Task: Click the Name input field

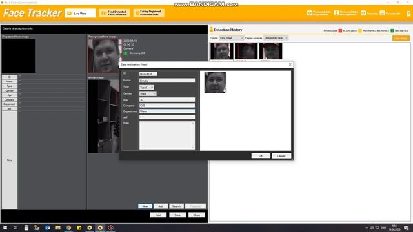Action: point(167,81)
